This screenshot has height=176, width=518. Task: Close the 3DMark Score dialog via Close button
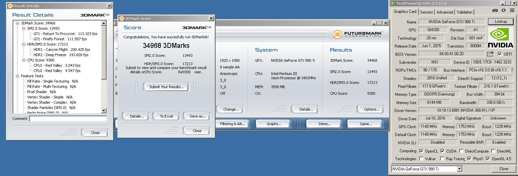point(197,131)
